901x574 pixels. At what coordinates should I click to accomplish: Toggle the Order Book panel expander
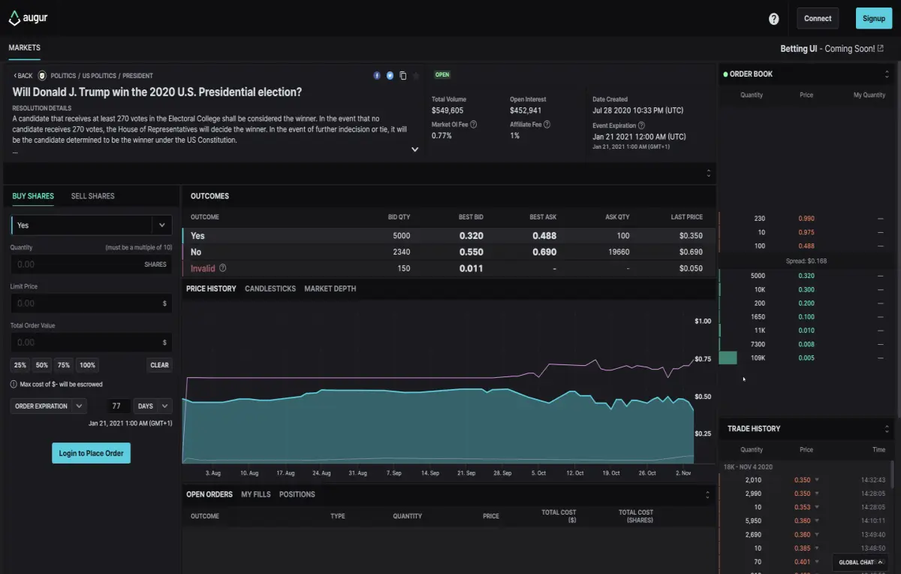point(887,74)
